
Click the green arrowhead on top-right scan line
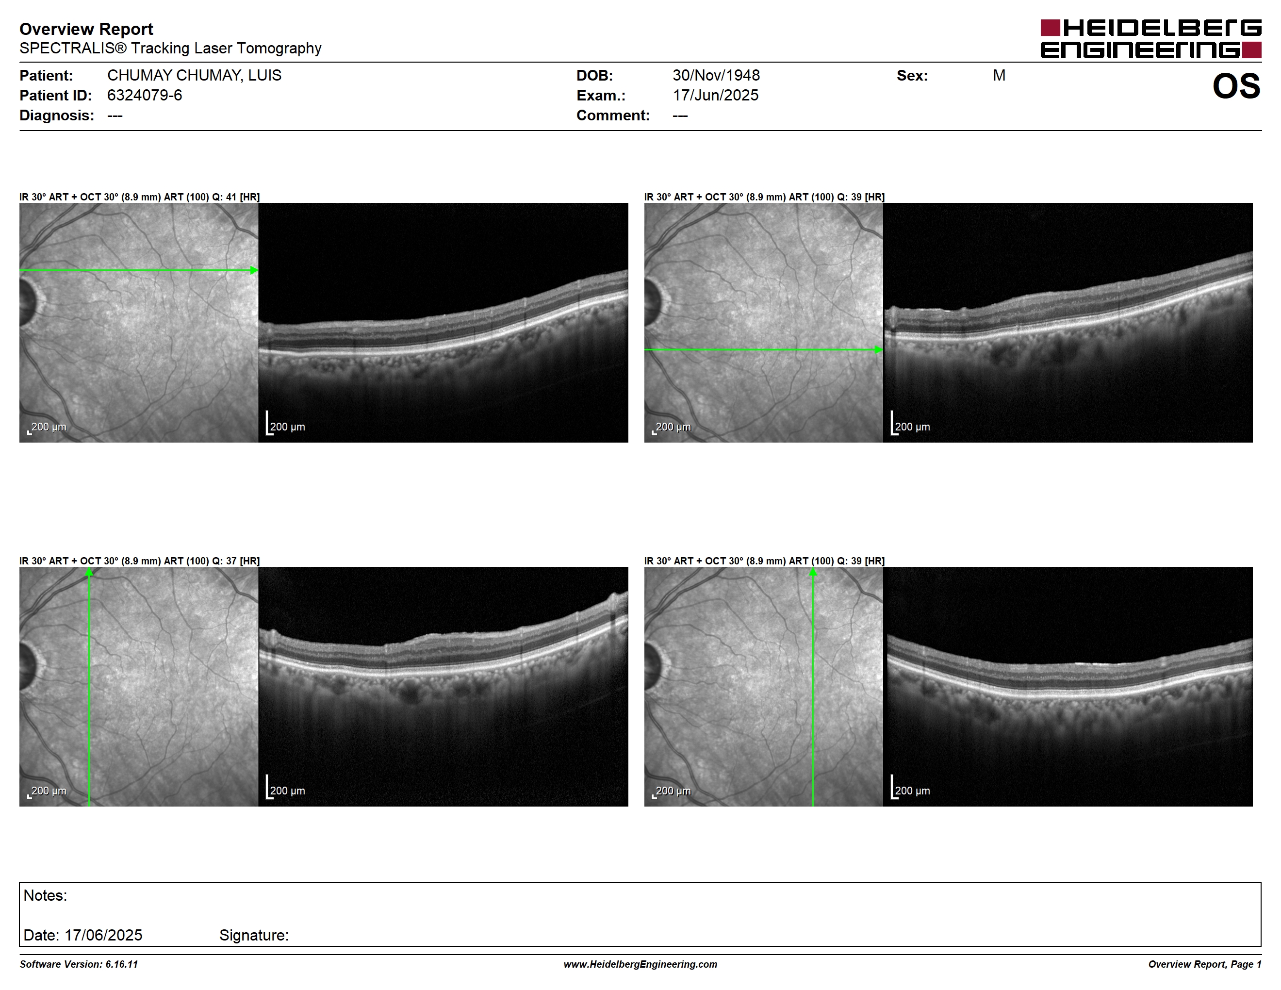879,350
